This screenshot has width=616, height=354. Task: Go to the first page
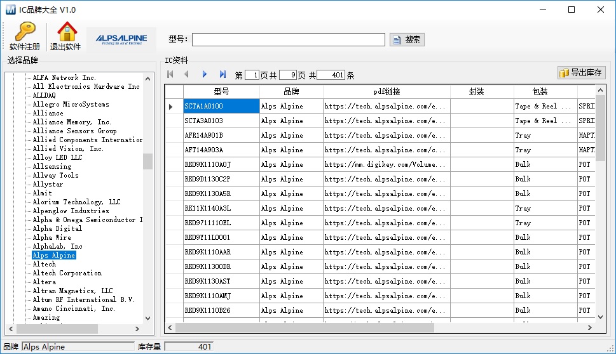170,74
